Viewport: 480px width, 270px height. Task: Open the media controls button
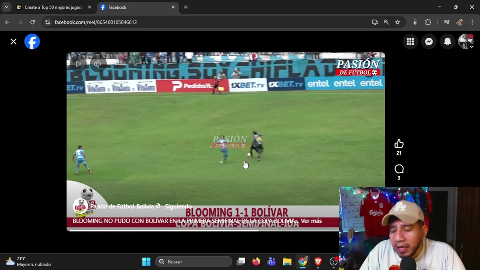pos(447,22)
